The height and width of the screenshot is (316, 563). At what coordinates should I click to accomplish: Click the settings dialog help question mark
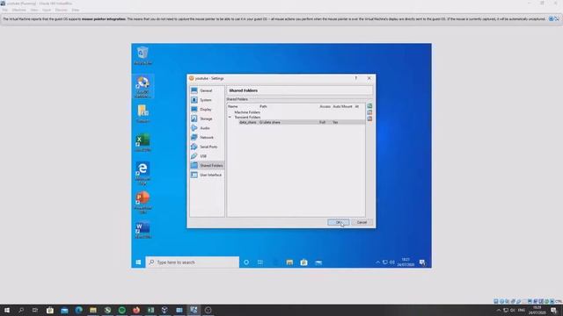click(x=355, y=78)
